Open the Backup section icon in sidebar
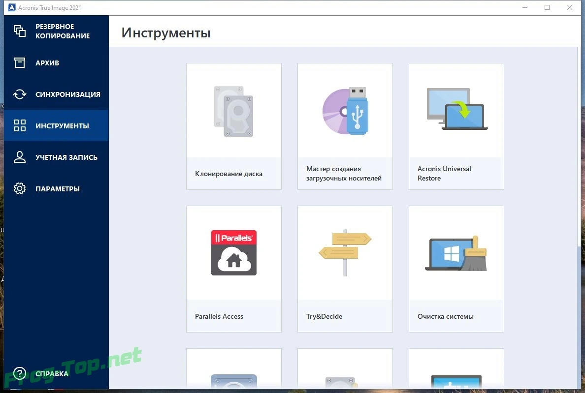 20,31
